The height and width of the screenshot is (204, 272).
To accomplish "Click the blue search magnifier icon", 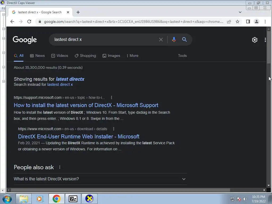I will (184, 40).
